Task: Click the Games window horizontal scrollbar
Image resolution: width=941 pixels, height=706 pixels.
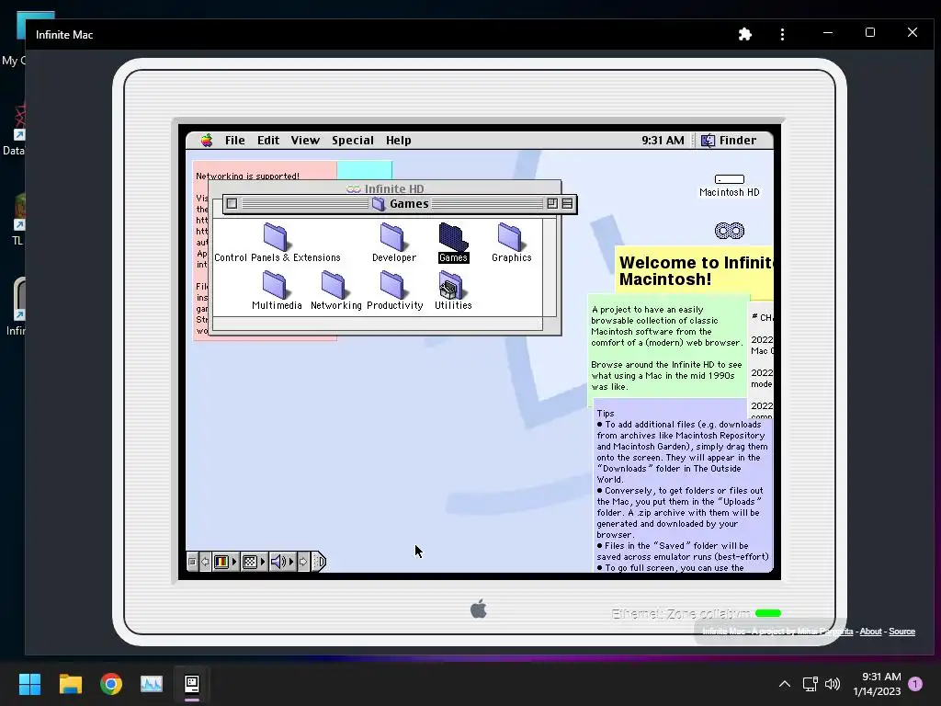Action: coord(378,324)
